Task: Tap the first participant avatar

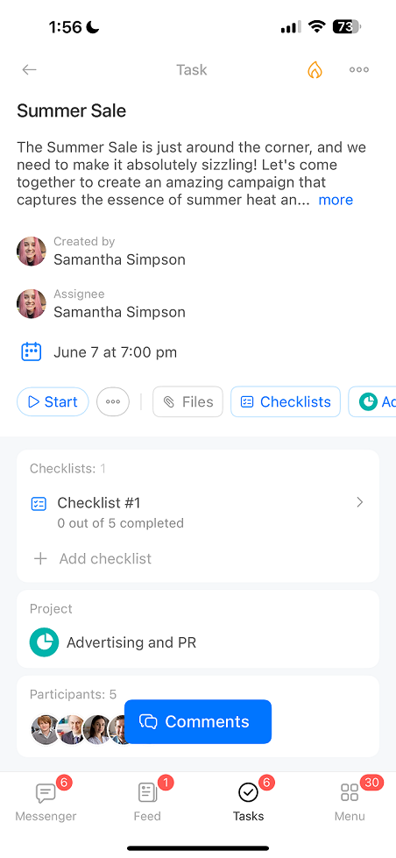Action: click(x=45, y=729)
